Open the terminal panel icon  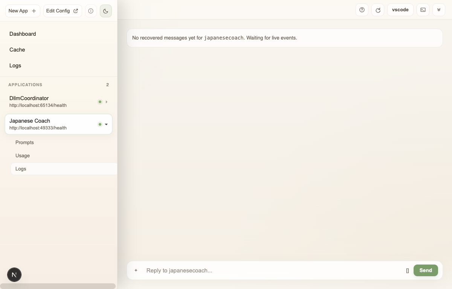click(x=423, y=10)
